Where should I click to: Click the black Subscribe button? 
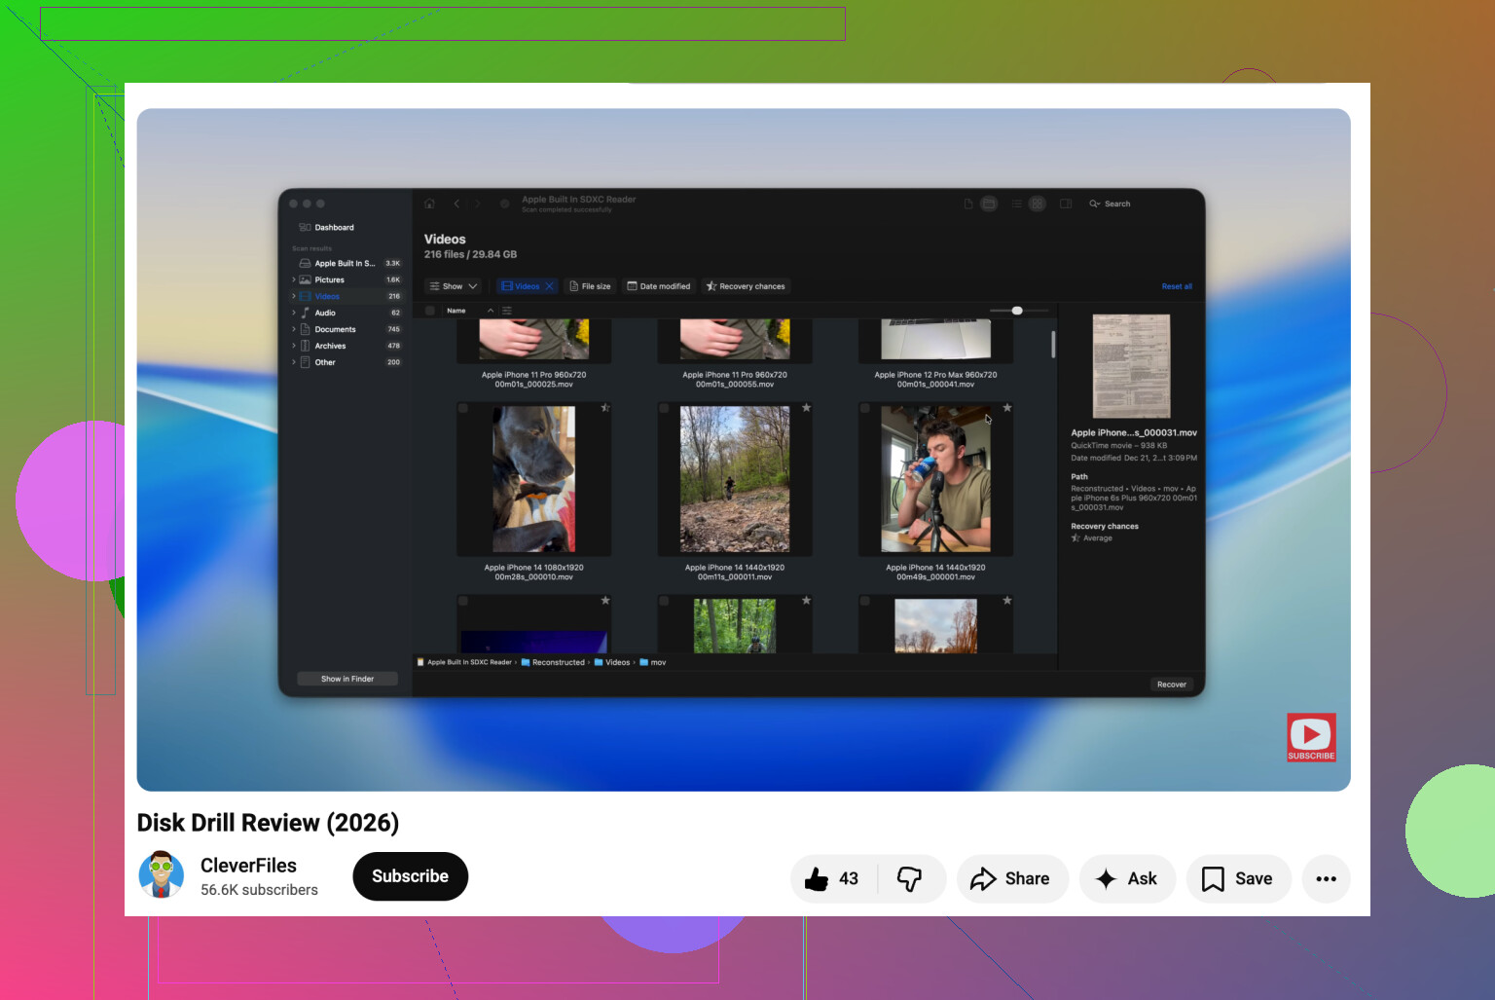(x=410, y=876)
